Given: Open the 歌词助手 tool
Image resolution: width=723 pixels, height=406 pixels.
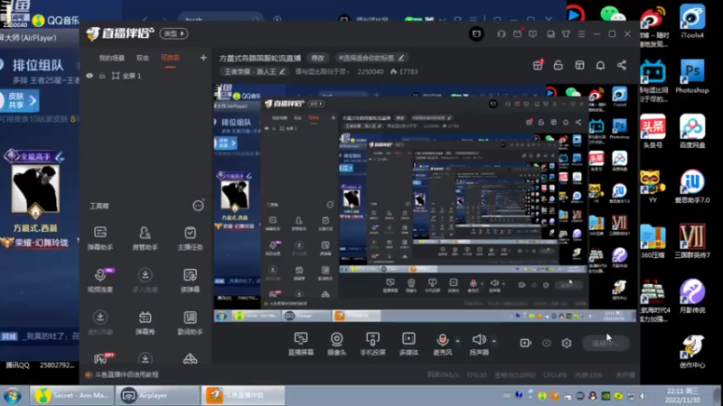Looking at the screenshot, I should pyautogui.click(x=190, y=322).
